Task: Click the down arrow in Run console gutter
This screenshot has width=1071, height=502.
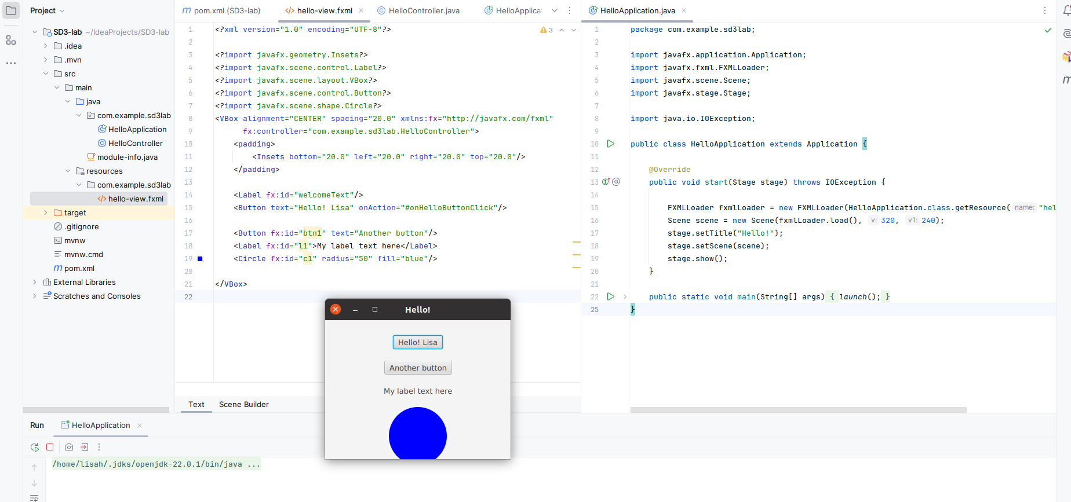Action: [x=34, y=483]
